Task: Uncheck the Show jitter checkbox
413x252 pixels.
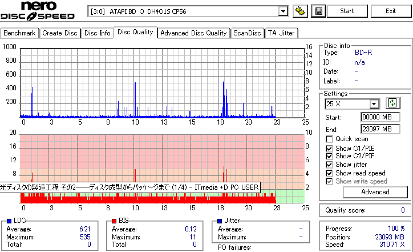Action: 329,165
